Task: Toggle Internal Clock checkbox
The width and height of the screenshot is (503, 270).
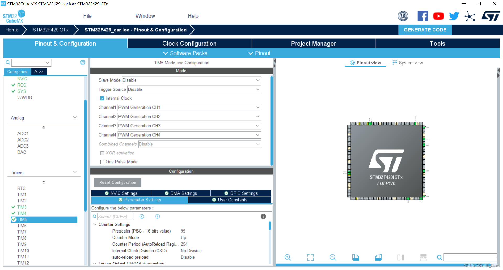Action: [x=102, y=98]
